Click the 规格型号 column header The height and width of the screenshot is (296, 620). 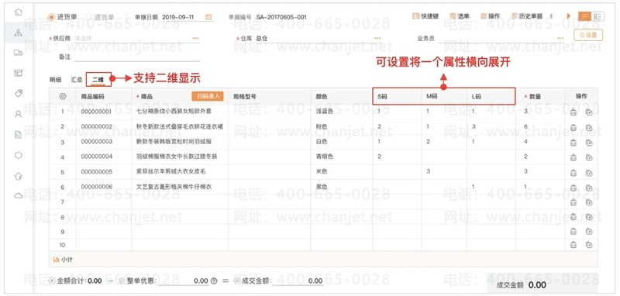(244, 96)
